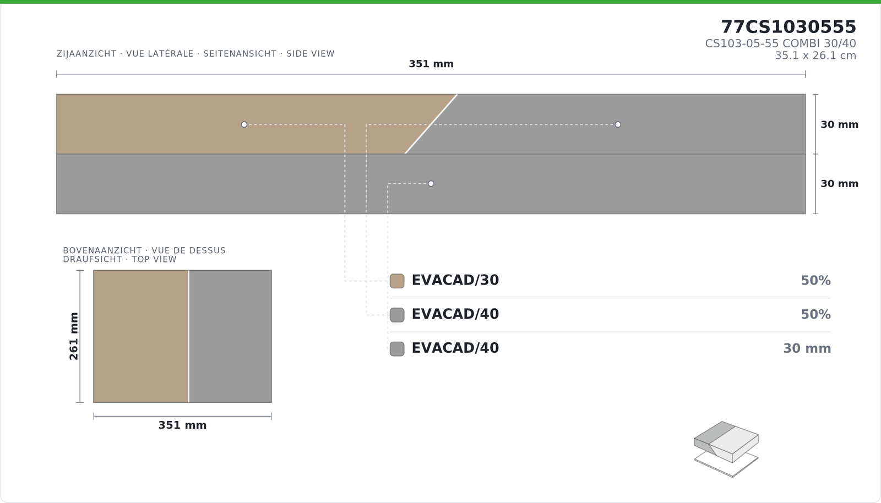Click the EVACAD/40 label in 50% row
The height and width of the screenshot is (503, 881).
[x=455, y=314]
